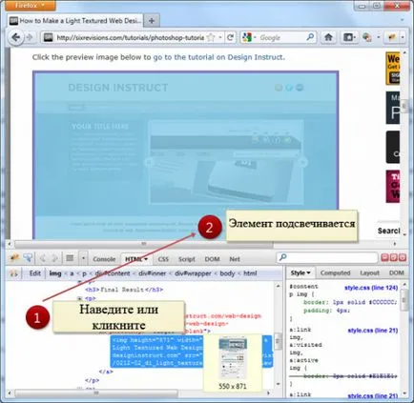The image size is (414, 403).
Task: Switch to the CSS panel tab
Action: click(163, 259)
